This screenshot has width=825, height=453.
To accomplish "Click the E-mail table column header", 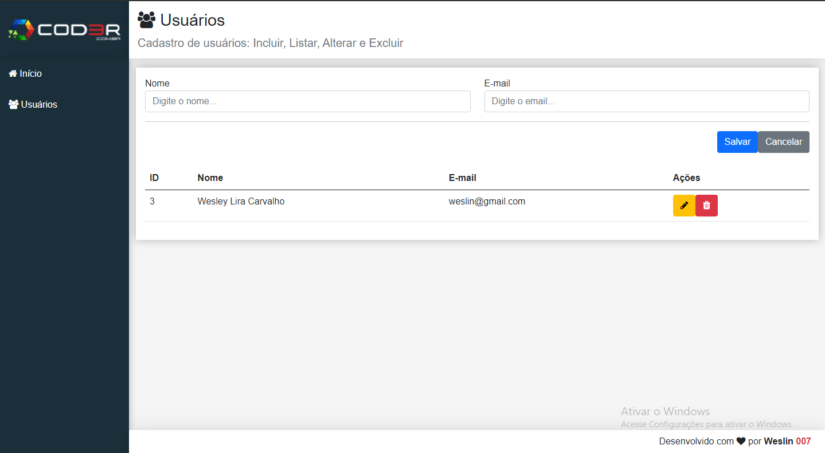I will click(x=463, y=178).
